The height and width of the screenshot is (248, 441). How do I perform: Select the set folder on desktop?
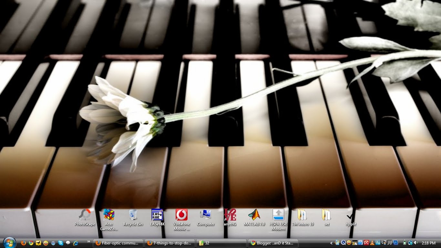click(326, 217)
